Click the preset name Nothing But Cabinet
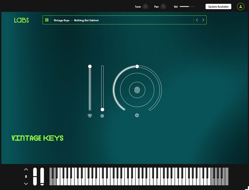The height and width of the screenshot is (190, 249). [86, 20]
